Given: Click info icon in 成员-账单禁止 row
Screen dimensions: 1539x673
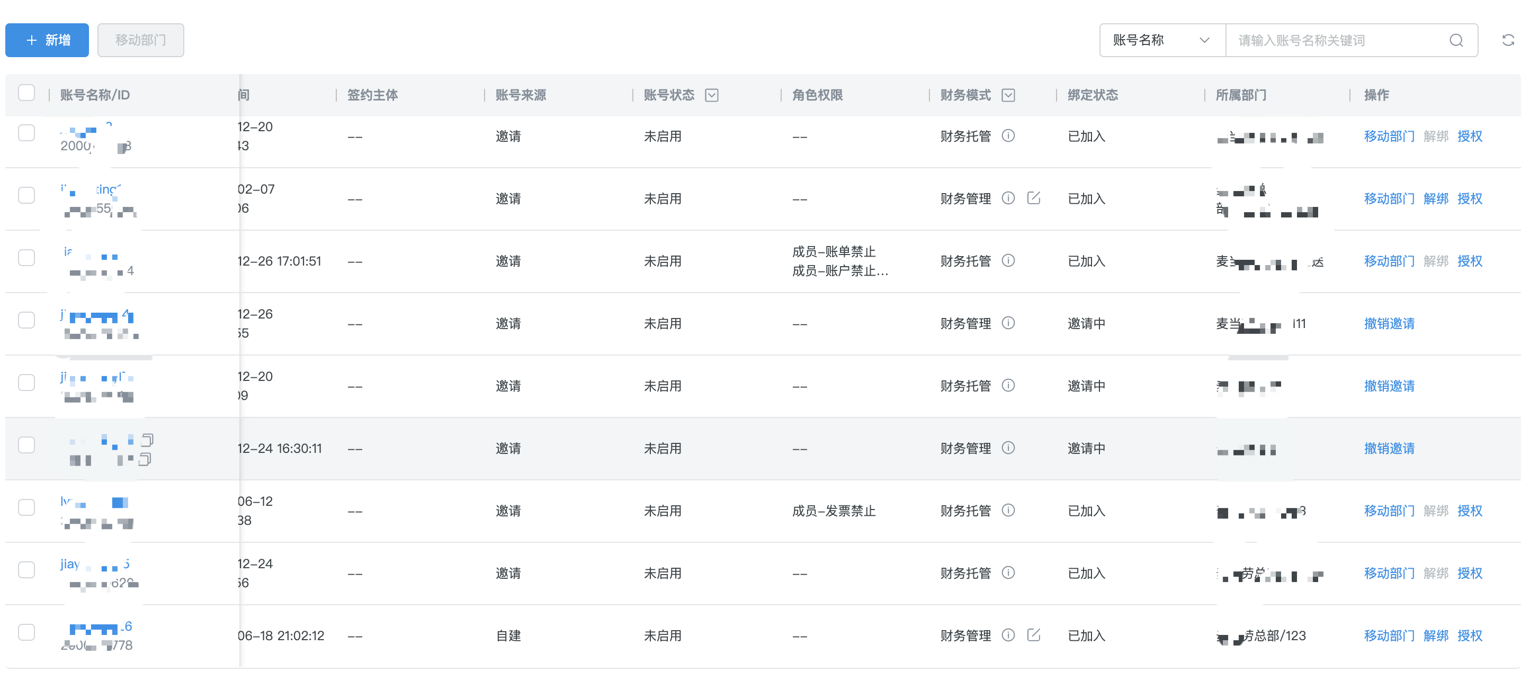Looking at the screenshot, I should click(1008, 261).
